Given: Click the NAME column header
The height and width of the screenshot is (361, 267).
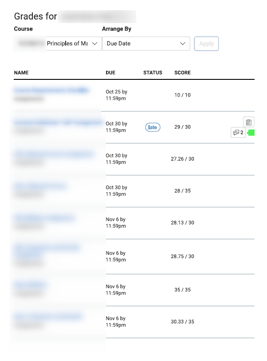Looking at the screenshot, I should click(x=21, y=73).
